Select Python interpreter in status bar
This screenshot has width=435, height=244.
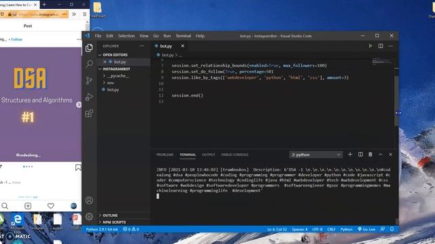(x=102, y=229)
